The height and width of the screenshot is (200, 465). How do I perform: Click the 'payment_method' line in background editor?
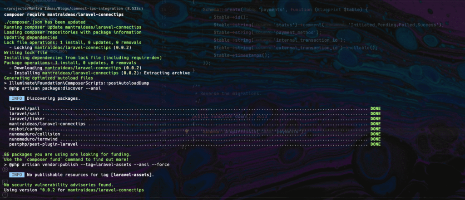[267, 33]
